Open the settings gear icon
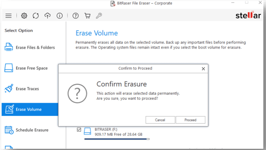This screenshot has height=150, width=266. (x=24, y=16)
